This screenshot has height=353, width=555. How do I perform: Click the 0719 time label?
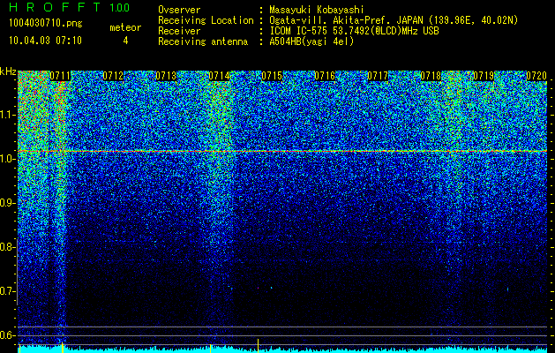pos(484,76)
